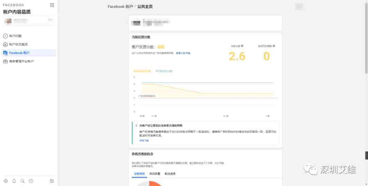
Task: Open the 查看分数详情 link
Action: (183, 53)
